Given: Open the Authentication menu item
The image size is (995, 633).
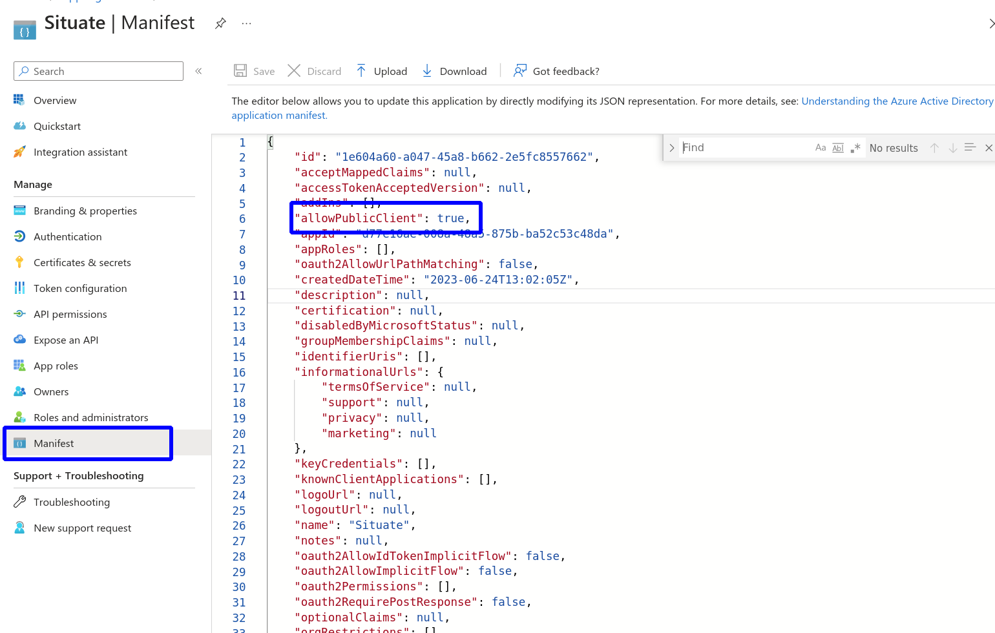Looking at the screenshot, I should click(67, 236).
